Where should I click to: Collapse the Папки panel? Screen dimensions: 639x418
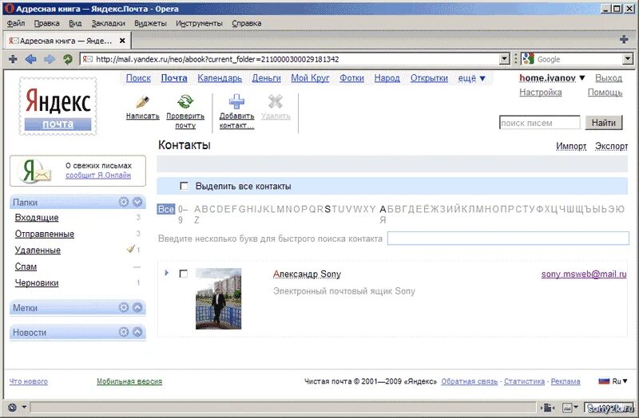tap(137, 202)
